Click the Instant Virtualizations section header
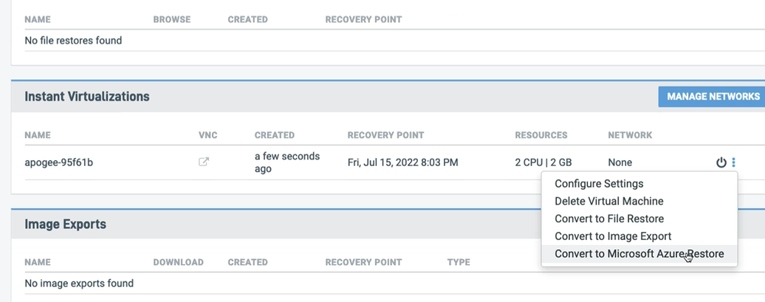 point(87,97)
